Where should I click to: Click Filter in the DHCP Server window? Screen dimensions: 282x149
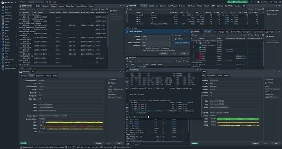click(x=102, y=9)
